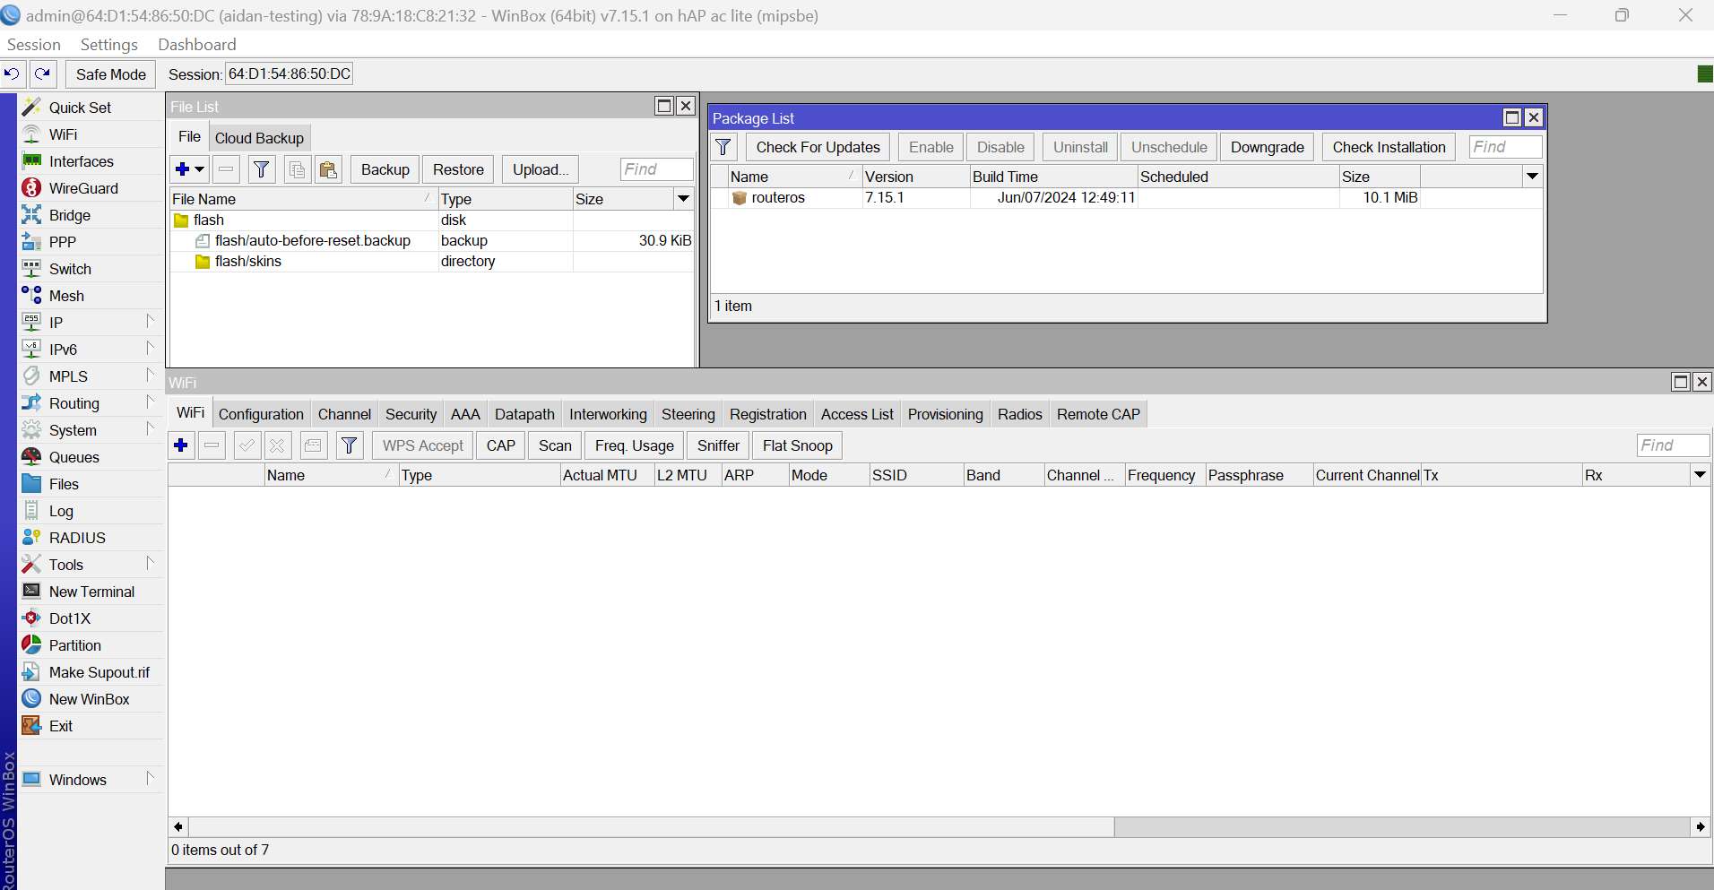The height and width of the screenshot is (890, 1714).
Task: Open WiFi table columns dropdown arrow
Action: tap(1700, 475)
